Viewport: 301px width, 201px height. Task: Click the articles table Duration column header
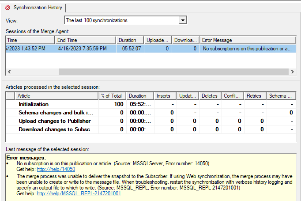[140, 96]
